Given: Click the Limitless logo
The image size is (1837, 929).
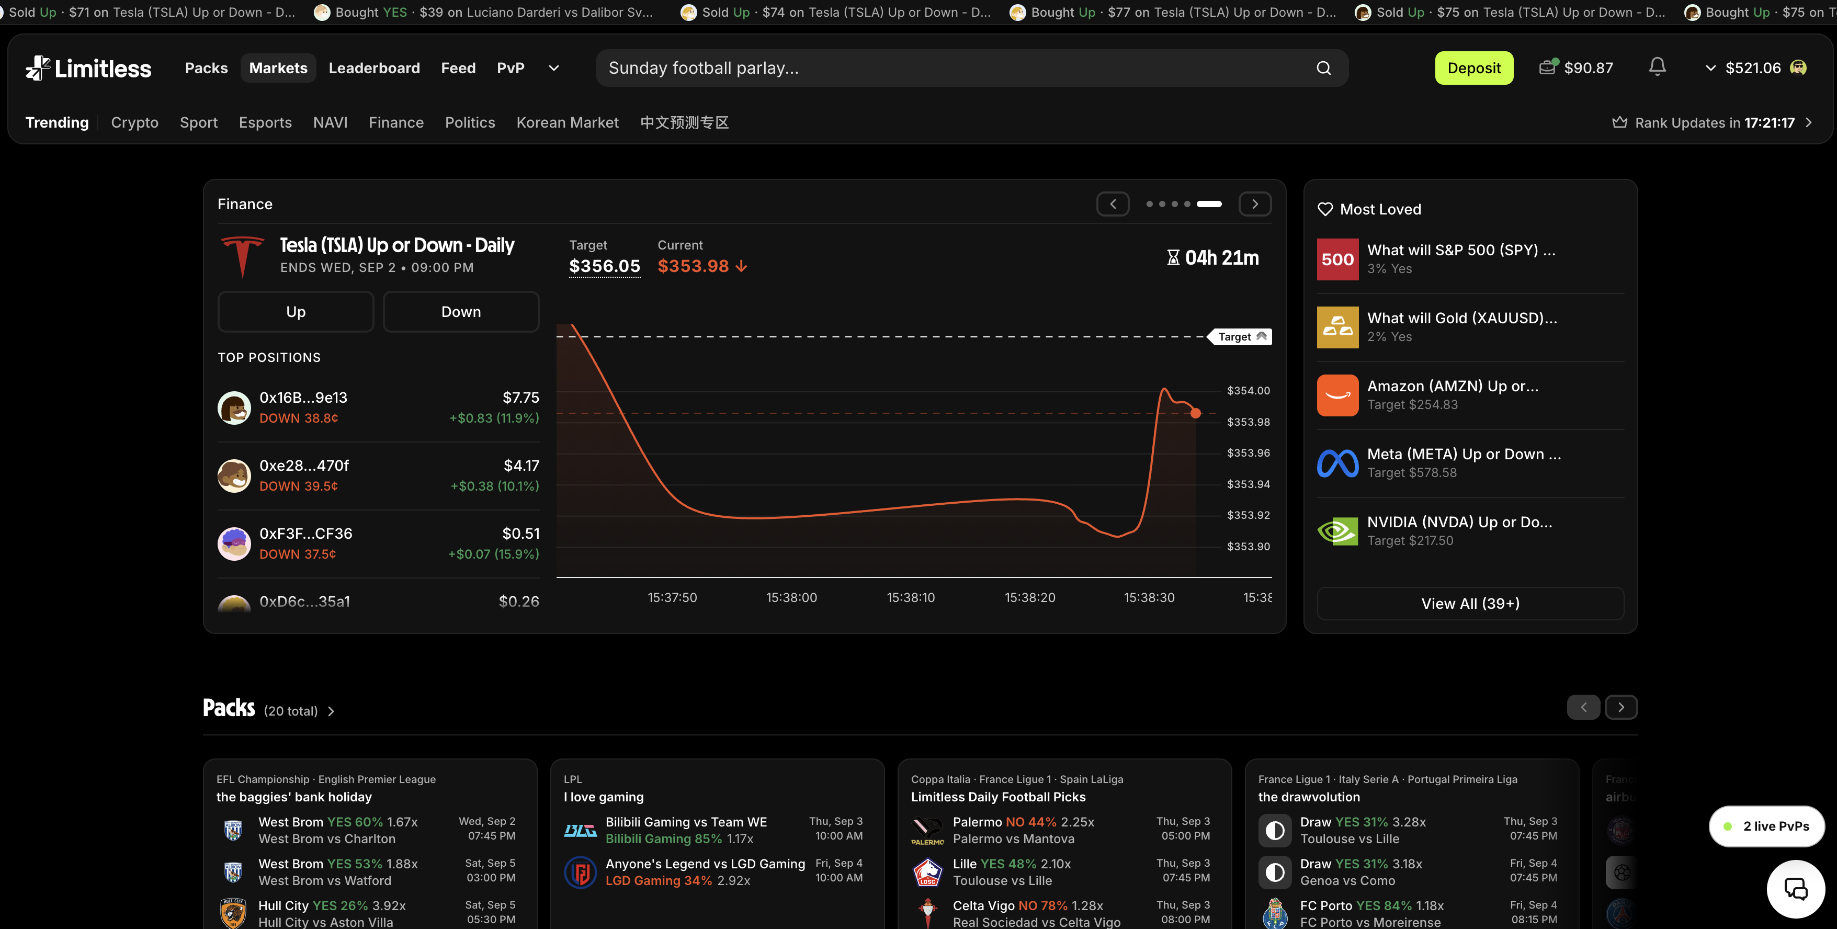Looking at the screenshot, I should click(x=88, y=67).
